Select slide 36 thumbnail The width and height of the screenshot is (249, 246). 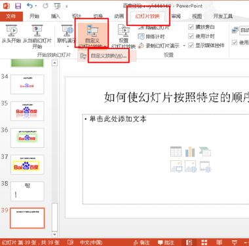click(x=28, y=138)
